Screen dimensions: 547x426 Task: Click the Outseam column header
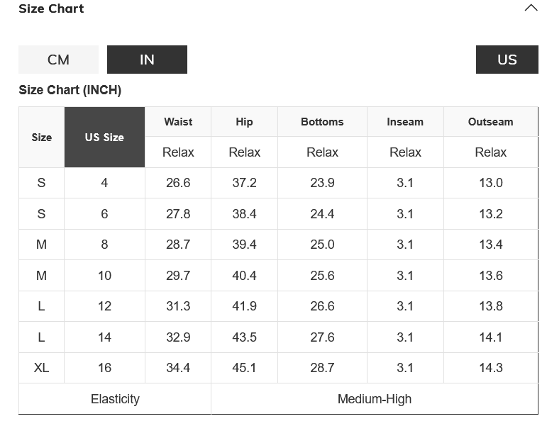click(490, 122)
